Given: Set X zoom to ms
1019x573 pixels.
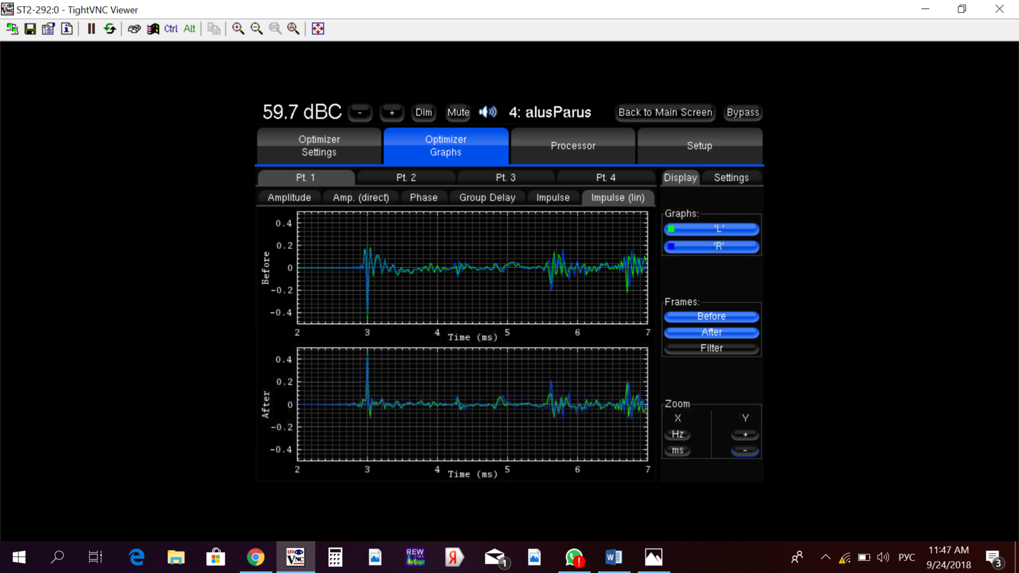Looking at the screenshot, I should click(678, 450).
